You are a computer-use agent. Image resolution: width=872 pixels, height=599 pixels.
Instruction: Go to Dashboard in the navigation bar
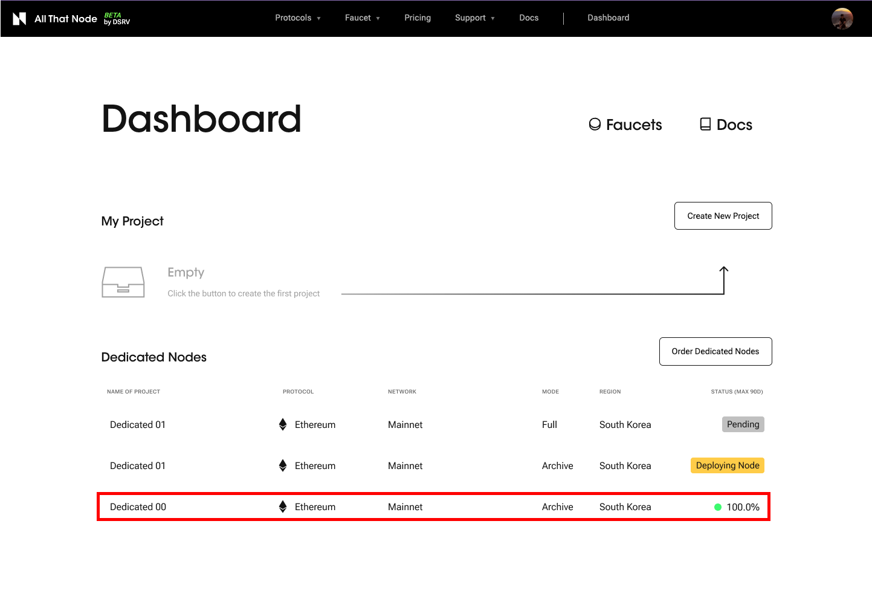609,18
